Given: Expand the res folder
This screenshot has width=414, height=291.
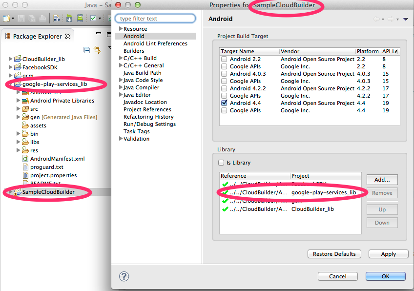Looking at the screenshot, I should click(x=18, y=150).
